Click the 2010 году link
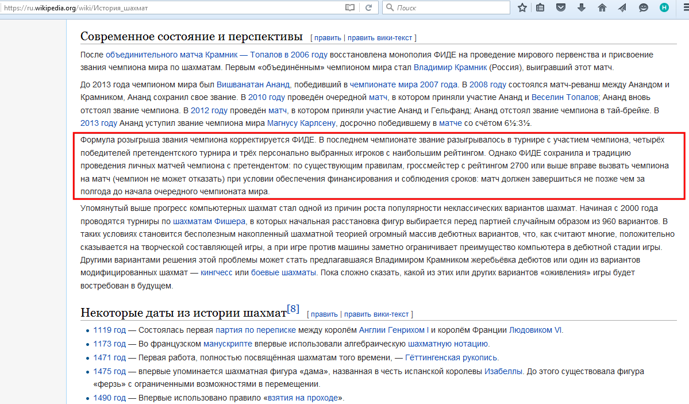 coord(266,97)
